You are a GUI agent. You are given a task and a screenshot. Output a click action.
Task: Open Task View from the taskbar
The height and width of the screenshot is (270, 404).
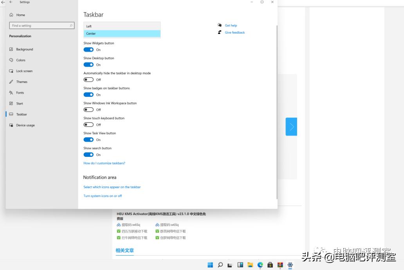(230, 265)
